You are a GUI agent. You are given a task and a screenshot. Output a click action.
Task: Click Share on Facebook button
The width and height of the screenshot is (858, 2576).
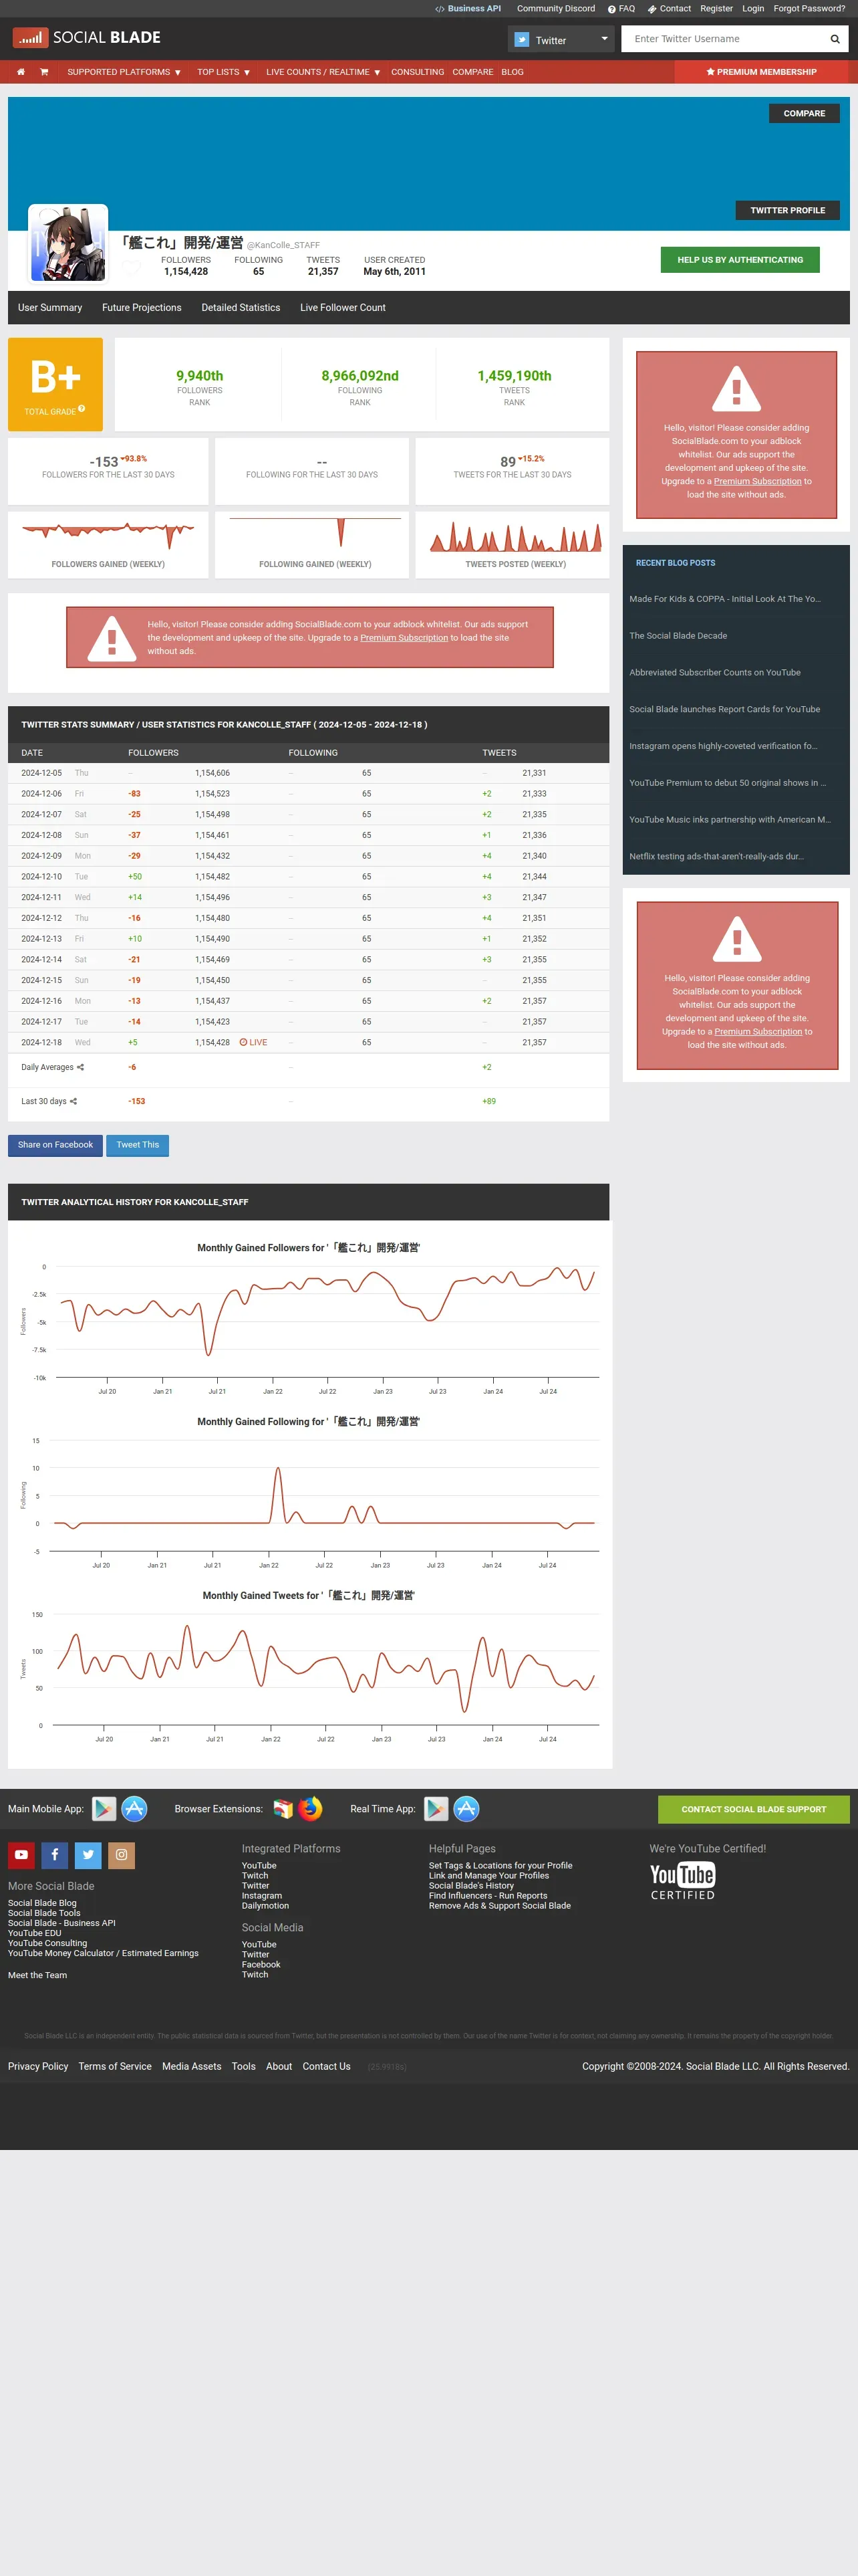pyautogui.click(x=55, y=1145)
